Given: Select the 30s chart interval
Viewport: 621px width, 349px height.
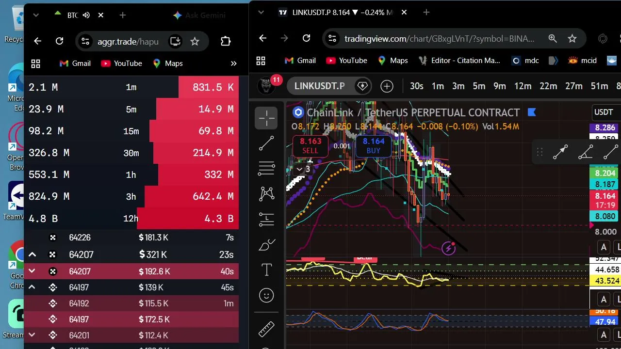Looking at the screenshot, I should pyautogui.click(x=417, y=86).
